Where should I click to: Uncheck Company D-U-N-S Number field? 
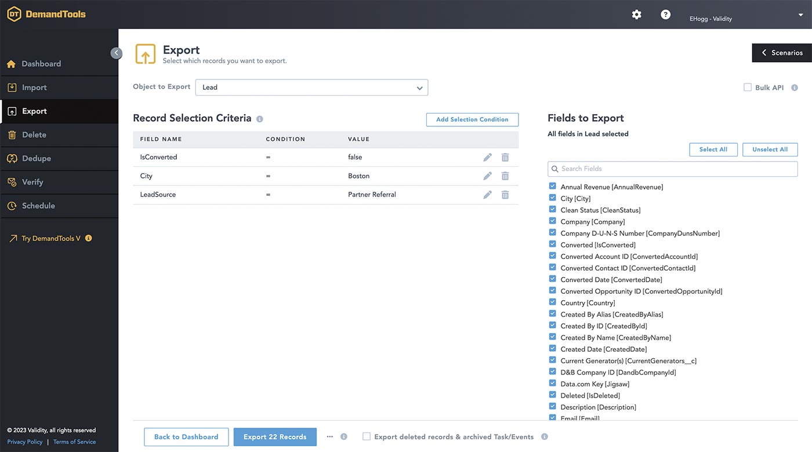tap(552, 233)
